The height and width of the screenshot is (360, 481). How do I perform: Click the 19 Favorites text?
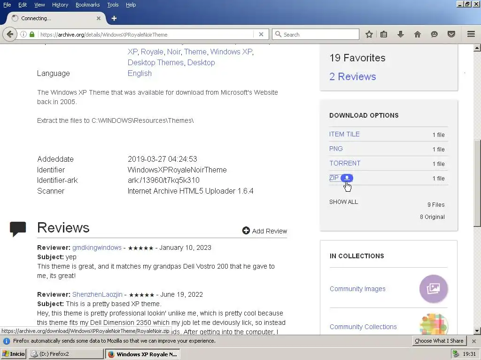click(x=357, y=58)
